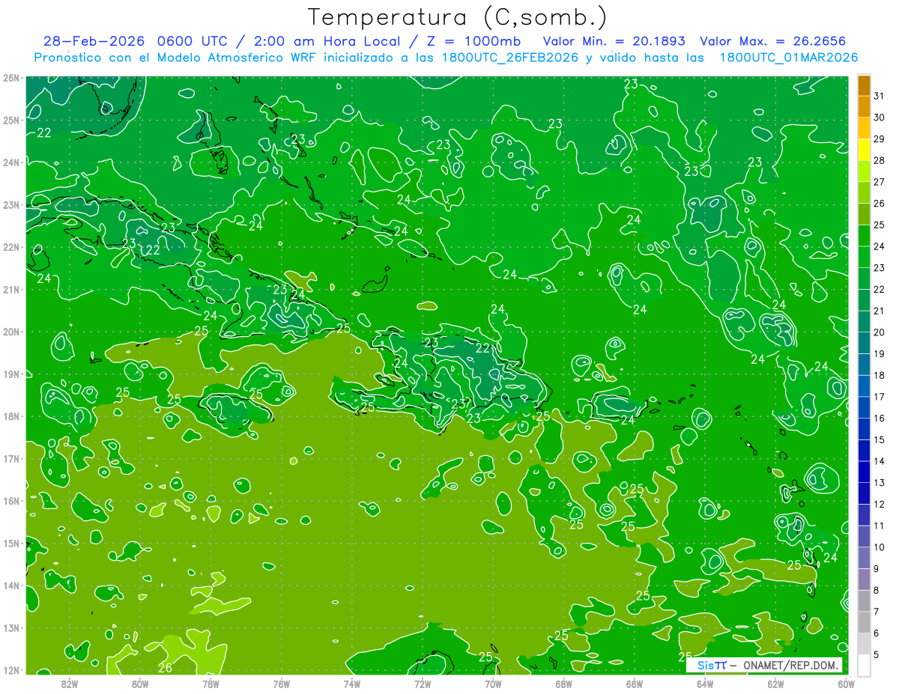Screen dimensions: 899x694
Task: Click the "17N" latitude axis label
Action: 11,458
